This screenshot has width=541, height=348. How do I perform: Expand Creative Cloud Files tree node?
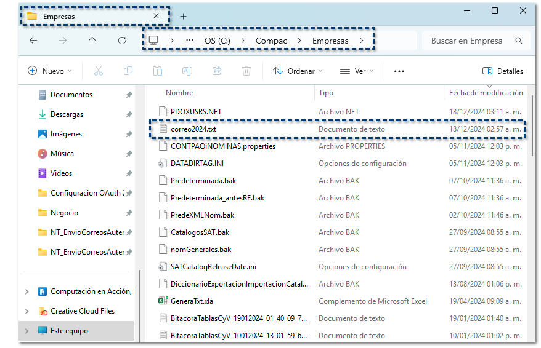point(26,311)
